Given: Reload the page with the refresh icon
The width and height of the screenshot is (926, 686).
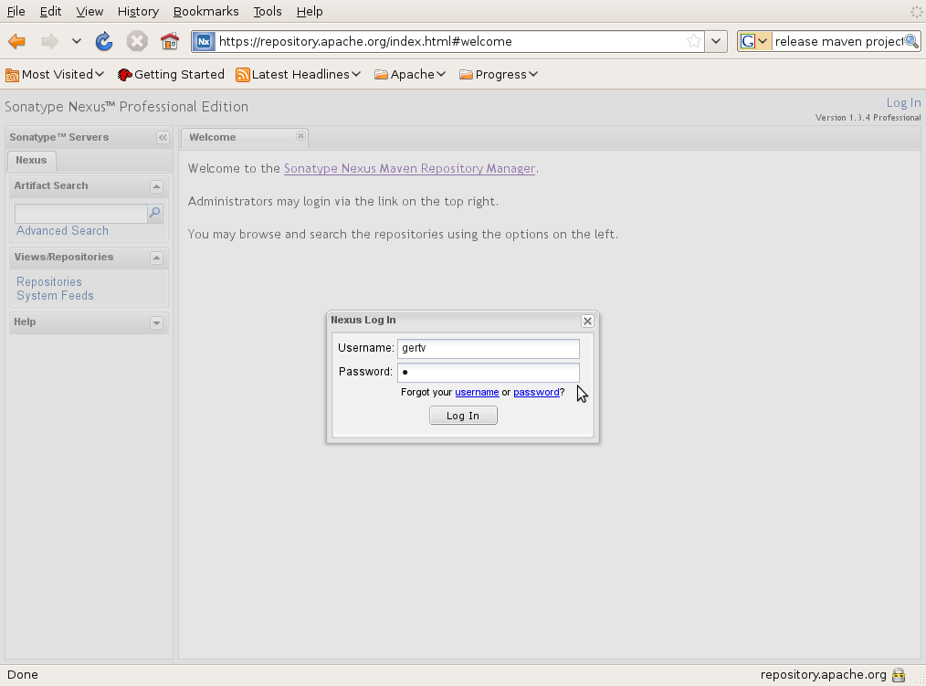Looking at the screenshot, I should pos(104,41).
